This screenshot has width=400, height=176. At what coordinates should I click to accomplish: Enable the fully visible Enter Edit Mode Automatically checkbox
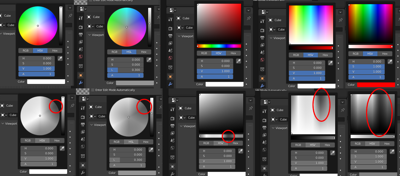(93, 90)
